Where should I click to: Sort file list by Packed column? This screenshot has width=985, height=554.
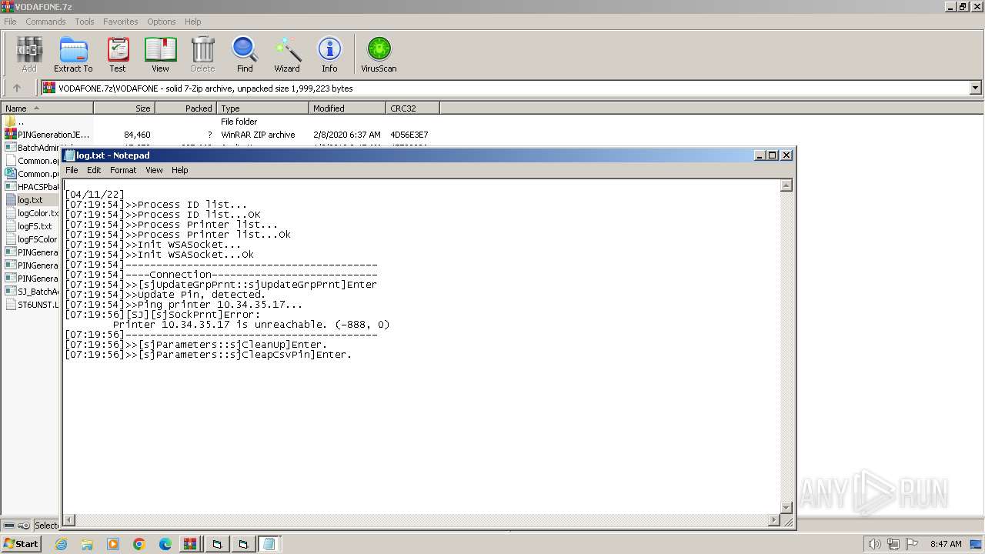[185, 108]
